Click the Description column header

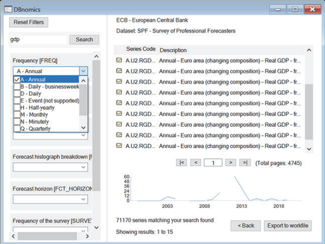[173, 50]
